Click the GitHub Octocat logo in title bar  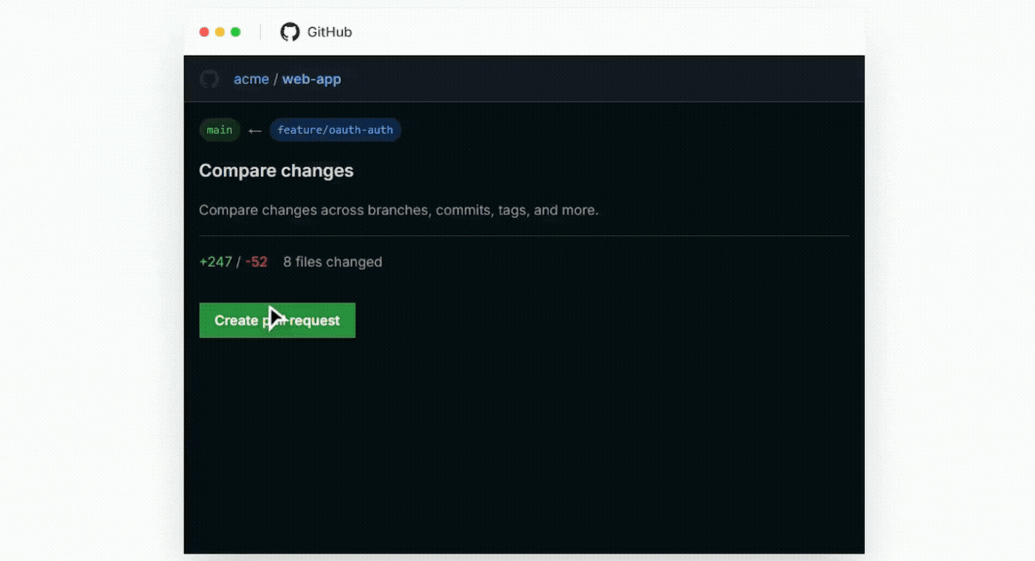(289, 32)
